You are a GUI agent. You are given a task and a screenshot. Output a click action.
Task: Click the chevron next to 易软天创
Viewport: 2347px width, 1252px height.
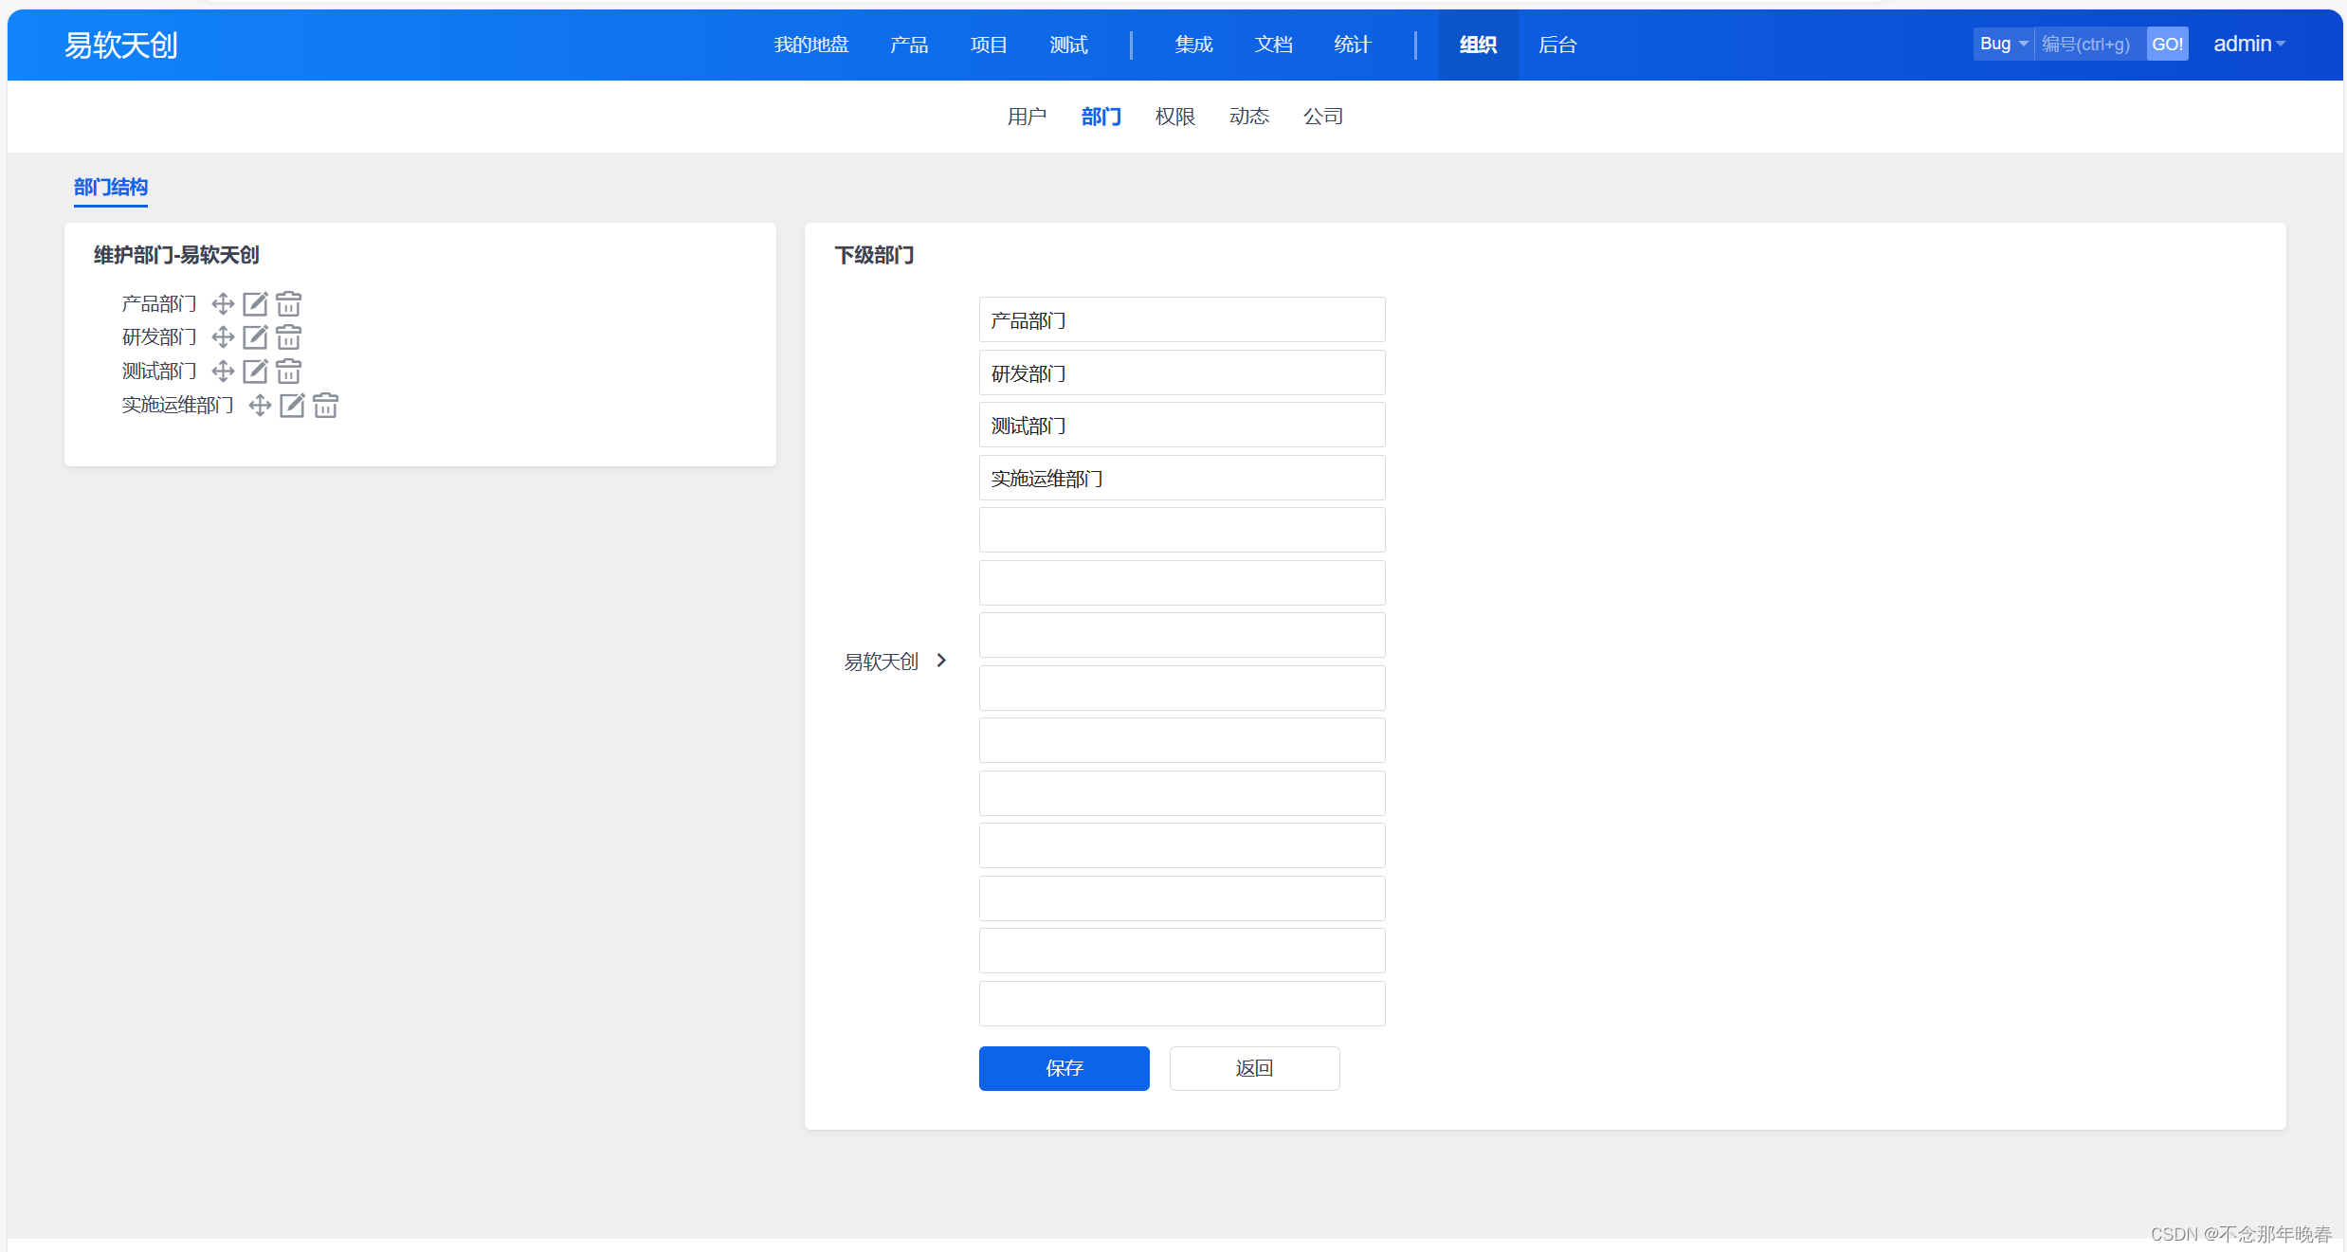click(941, 661)
